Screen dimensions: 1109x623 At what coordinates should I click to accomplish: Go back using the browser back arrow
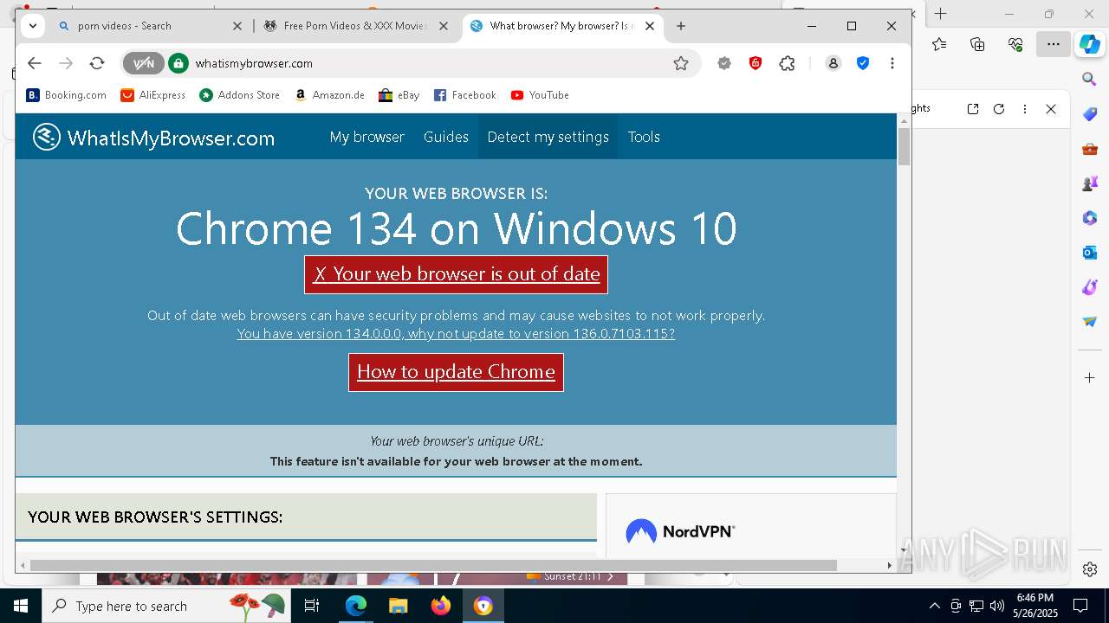(35, 63)
